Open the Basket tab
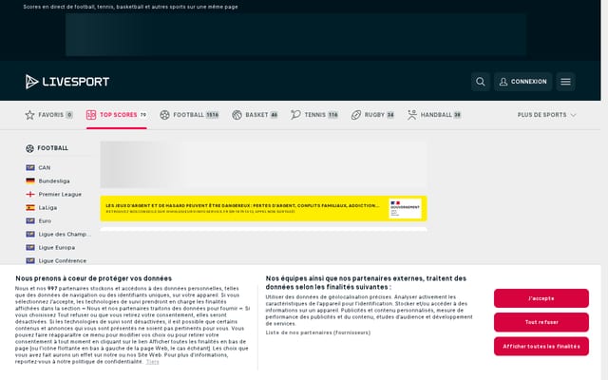Screen dimensions: 608x380 256,115
